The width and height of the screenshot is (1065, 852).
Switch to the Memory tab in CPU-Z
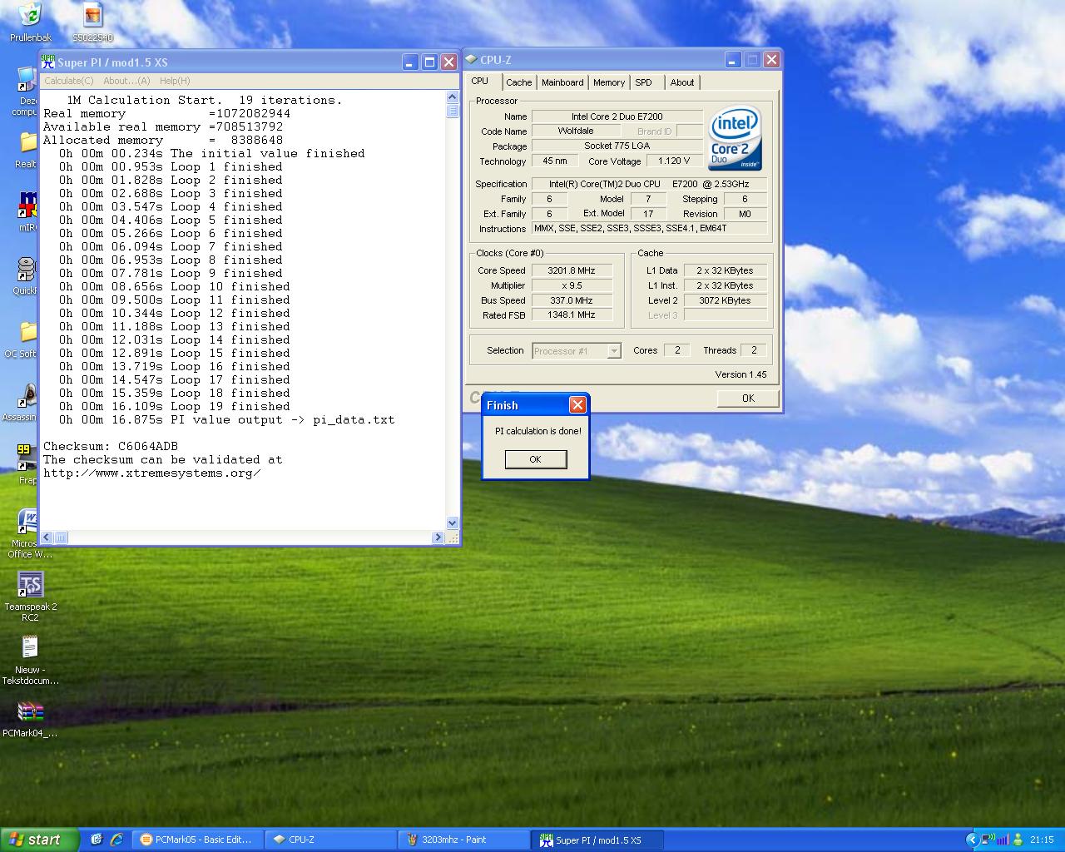(x=609, y=82)
